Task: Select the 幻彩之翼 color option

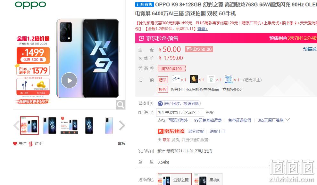Action: tap(175, 179)
